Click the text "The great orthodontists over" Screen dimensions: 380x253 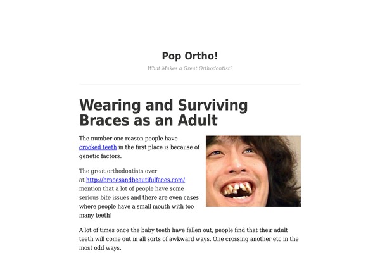[118, 171]
